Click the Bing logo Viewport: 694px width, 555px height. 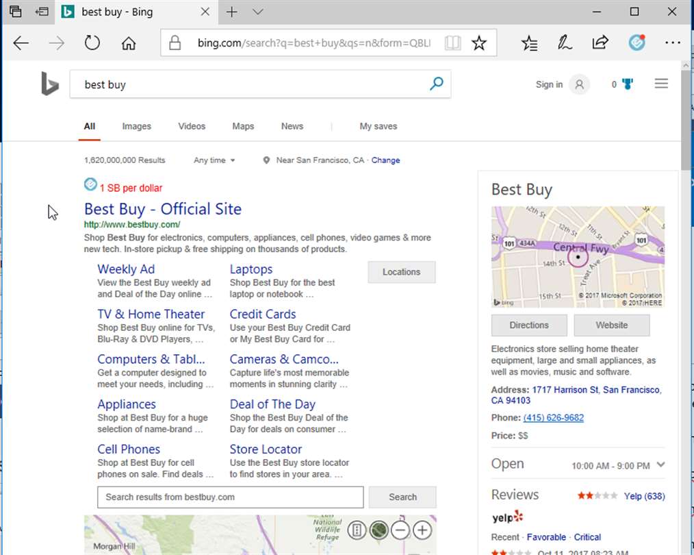49,84
